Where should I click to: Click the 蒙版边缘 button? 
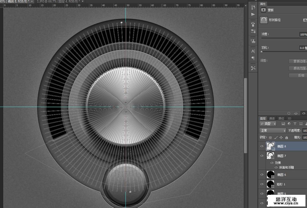[298, 61]
